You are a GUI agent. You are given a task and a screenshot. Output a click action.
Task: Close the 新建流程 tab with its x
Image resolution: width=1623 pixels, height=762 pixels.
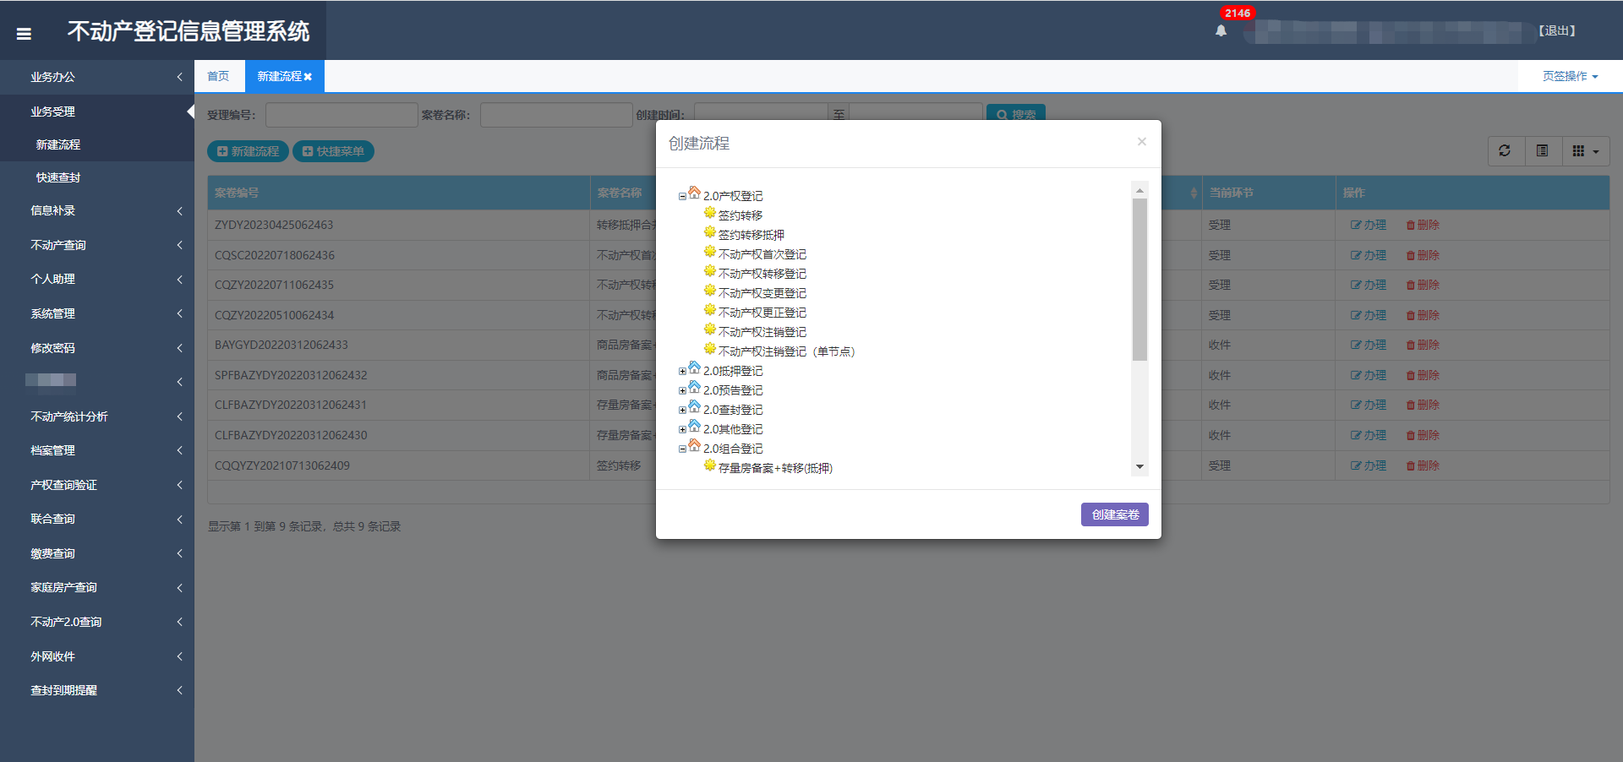(x=308, y=77)
